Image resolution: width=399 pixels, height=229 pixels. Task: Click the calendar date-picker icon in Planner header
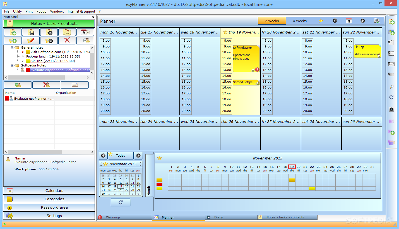(x=348, y=21)
